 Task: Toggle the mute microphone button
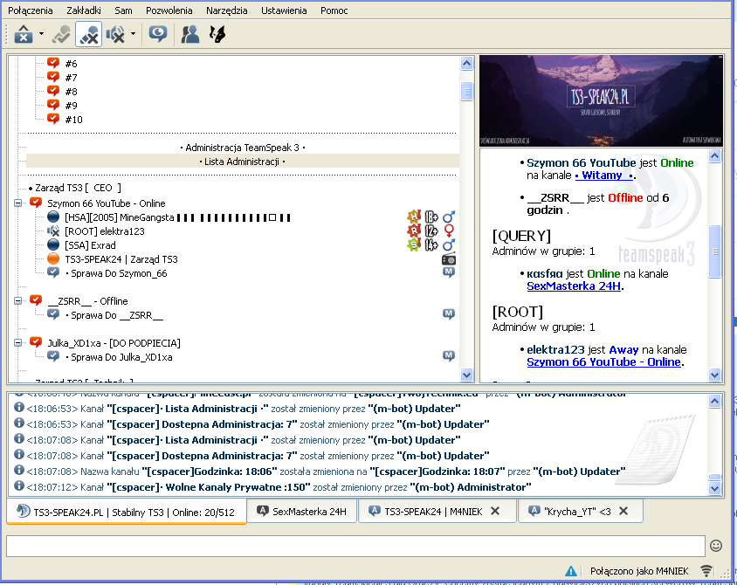pyautogui.click(x=88, y=35)
